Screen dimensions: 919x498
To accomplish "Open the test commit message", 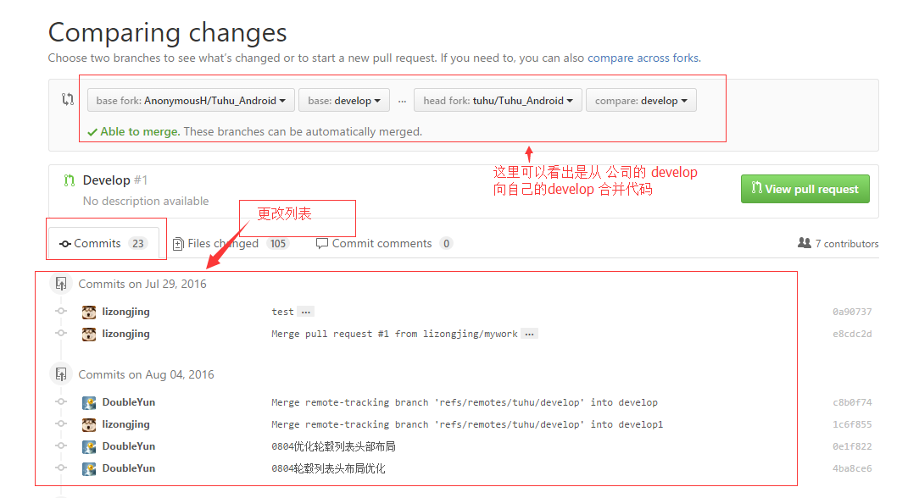I will pyautogui.click(x=282, y=312).
